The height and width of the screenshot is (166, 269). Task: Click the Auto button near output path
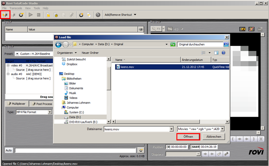click(x=9, y=150)
